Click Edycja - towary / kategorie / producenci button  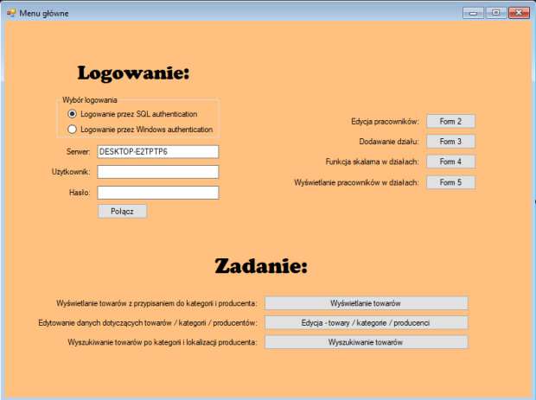click(366, 323)
